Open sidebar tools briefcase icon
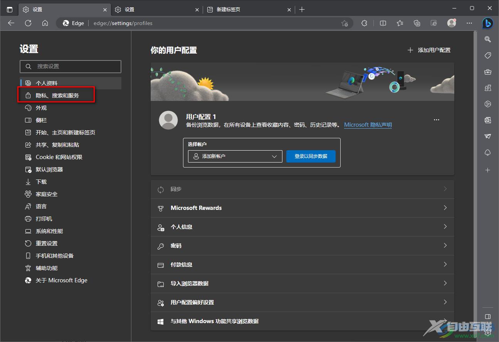 click(x=487, y=72)
